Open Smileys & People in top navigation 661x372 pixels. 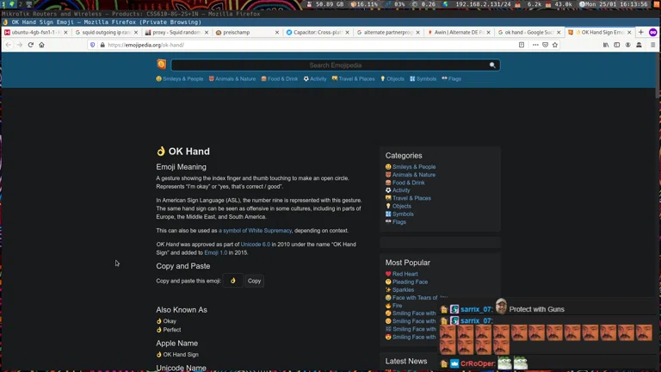tap(182, 79)
